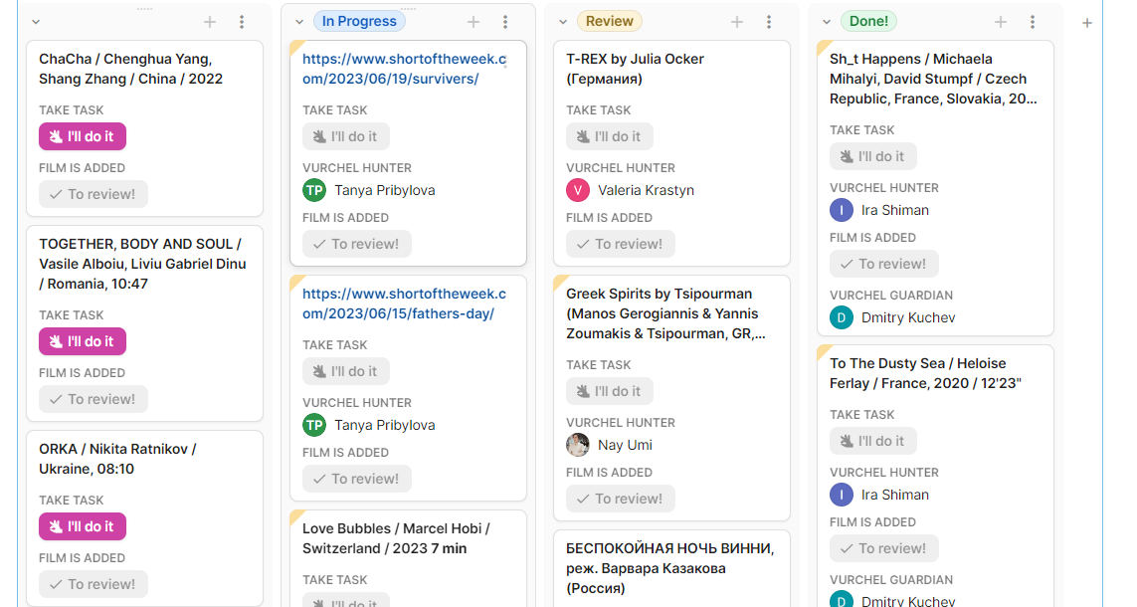
Task: Click Dmitry Kuchev avatar on Sh_t Happens card
Action: click(842, 317)
